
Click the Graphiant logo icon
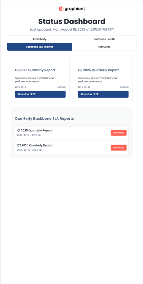(x=61, y=9)
